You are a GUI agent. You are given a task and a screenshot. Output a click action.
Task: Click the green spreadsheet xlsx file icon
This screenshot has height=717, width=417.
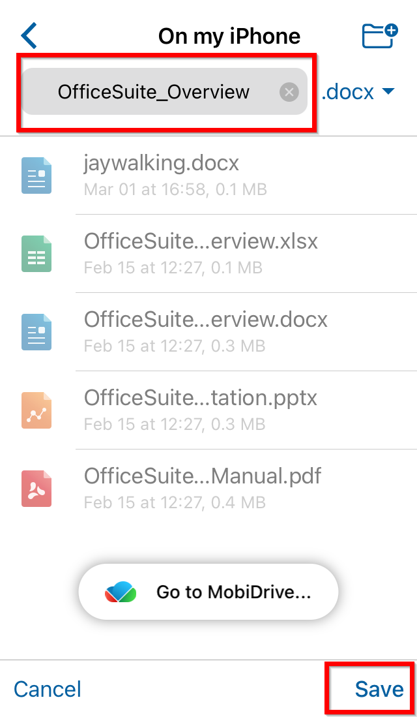tap(36, 254)
